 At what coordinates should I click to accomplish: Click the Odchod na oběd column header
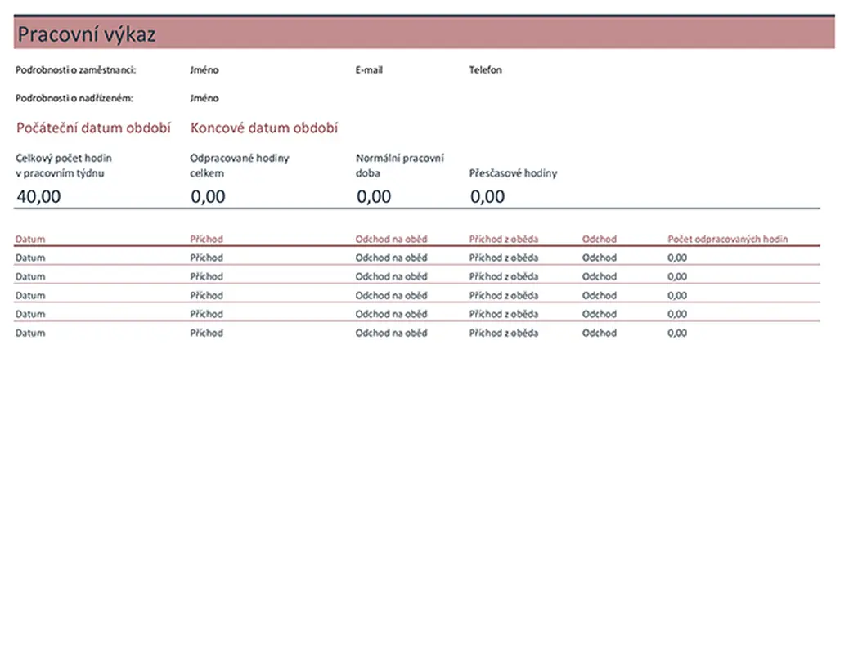pos(391,240)
